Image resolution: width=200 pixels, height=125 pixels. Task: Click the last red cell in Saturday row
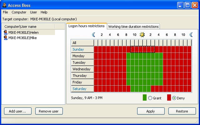tap(189, 89)
